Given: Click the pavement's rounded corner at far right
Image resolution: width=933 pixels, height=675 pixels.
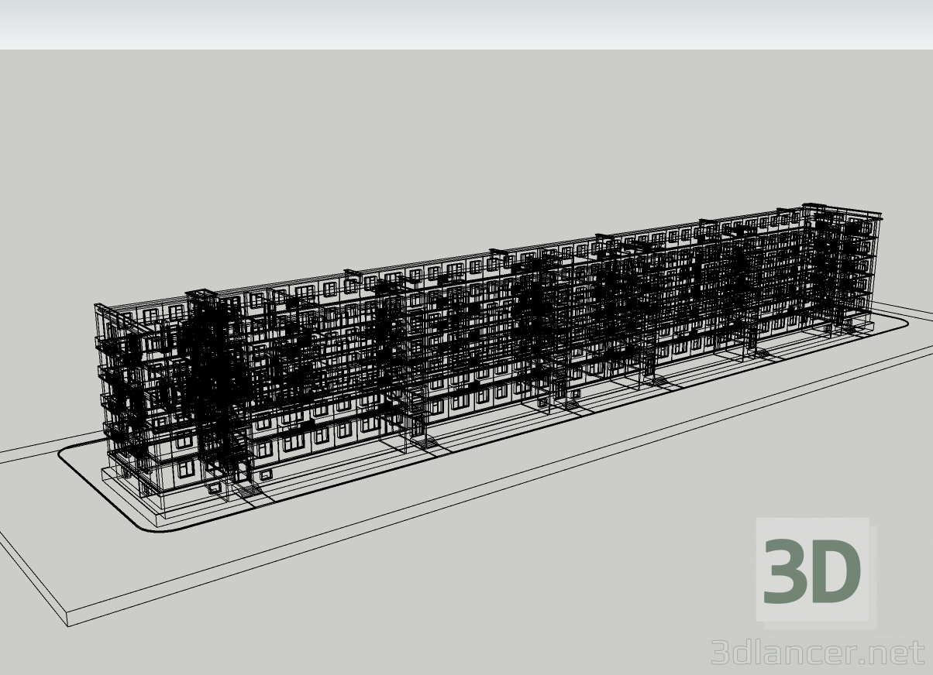Looking at the screenshot, I should coord(899,324).
